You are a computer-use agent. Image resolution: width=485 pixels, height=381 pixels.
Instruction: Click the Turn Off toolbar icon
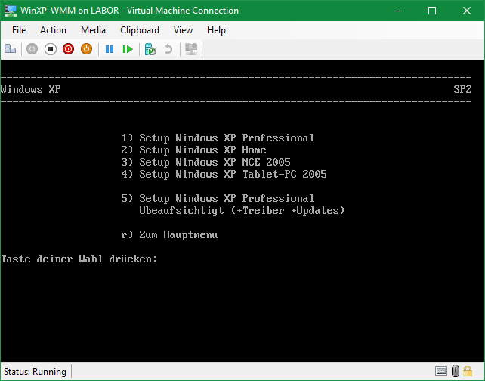click(x=51, y=49)
